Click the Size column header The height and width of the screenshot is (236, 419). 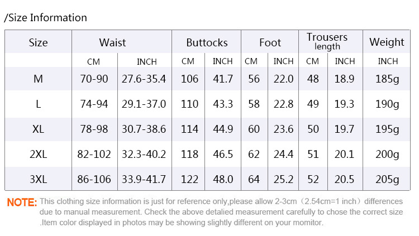[x=38, y=42]
